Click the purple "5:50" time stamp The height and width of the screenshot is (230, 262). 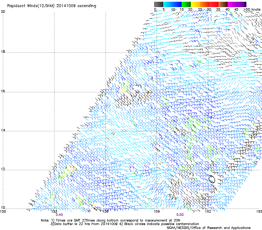pos(180,215)
